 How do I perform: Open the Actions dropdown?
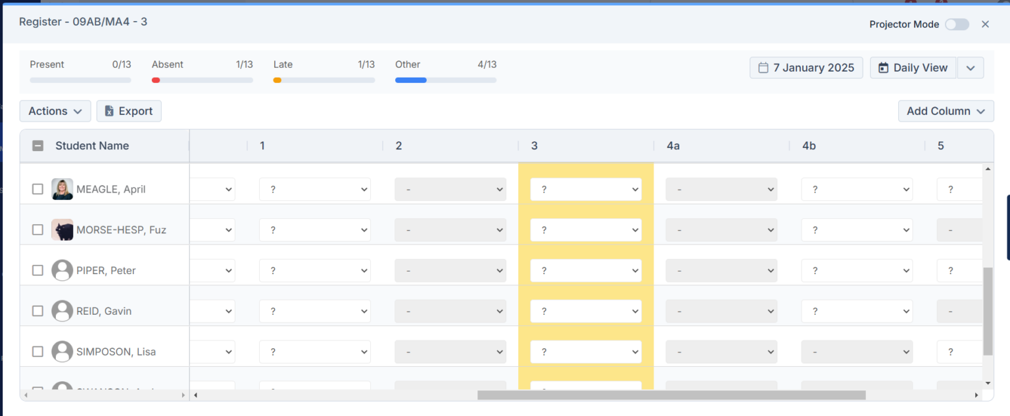click(55, 110)
